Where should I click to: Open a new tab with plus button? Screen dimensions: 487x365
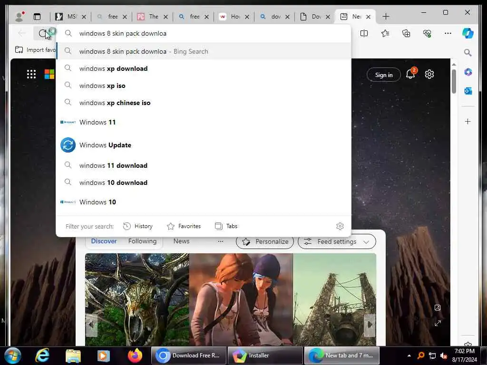386,17
